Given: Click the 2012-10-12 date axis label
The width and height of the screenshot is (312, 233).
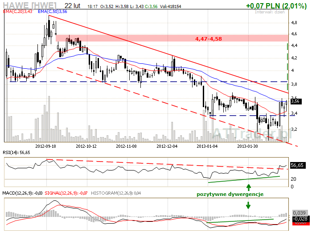Looking at the screenshot, I should (x=86, y=146).
